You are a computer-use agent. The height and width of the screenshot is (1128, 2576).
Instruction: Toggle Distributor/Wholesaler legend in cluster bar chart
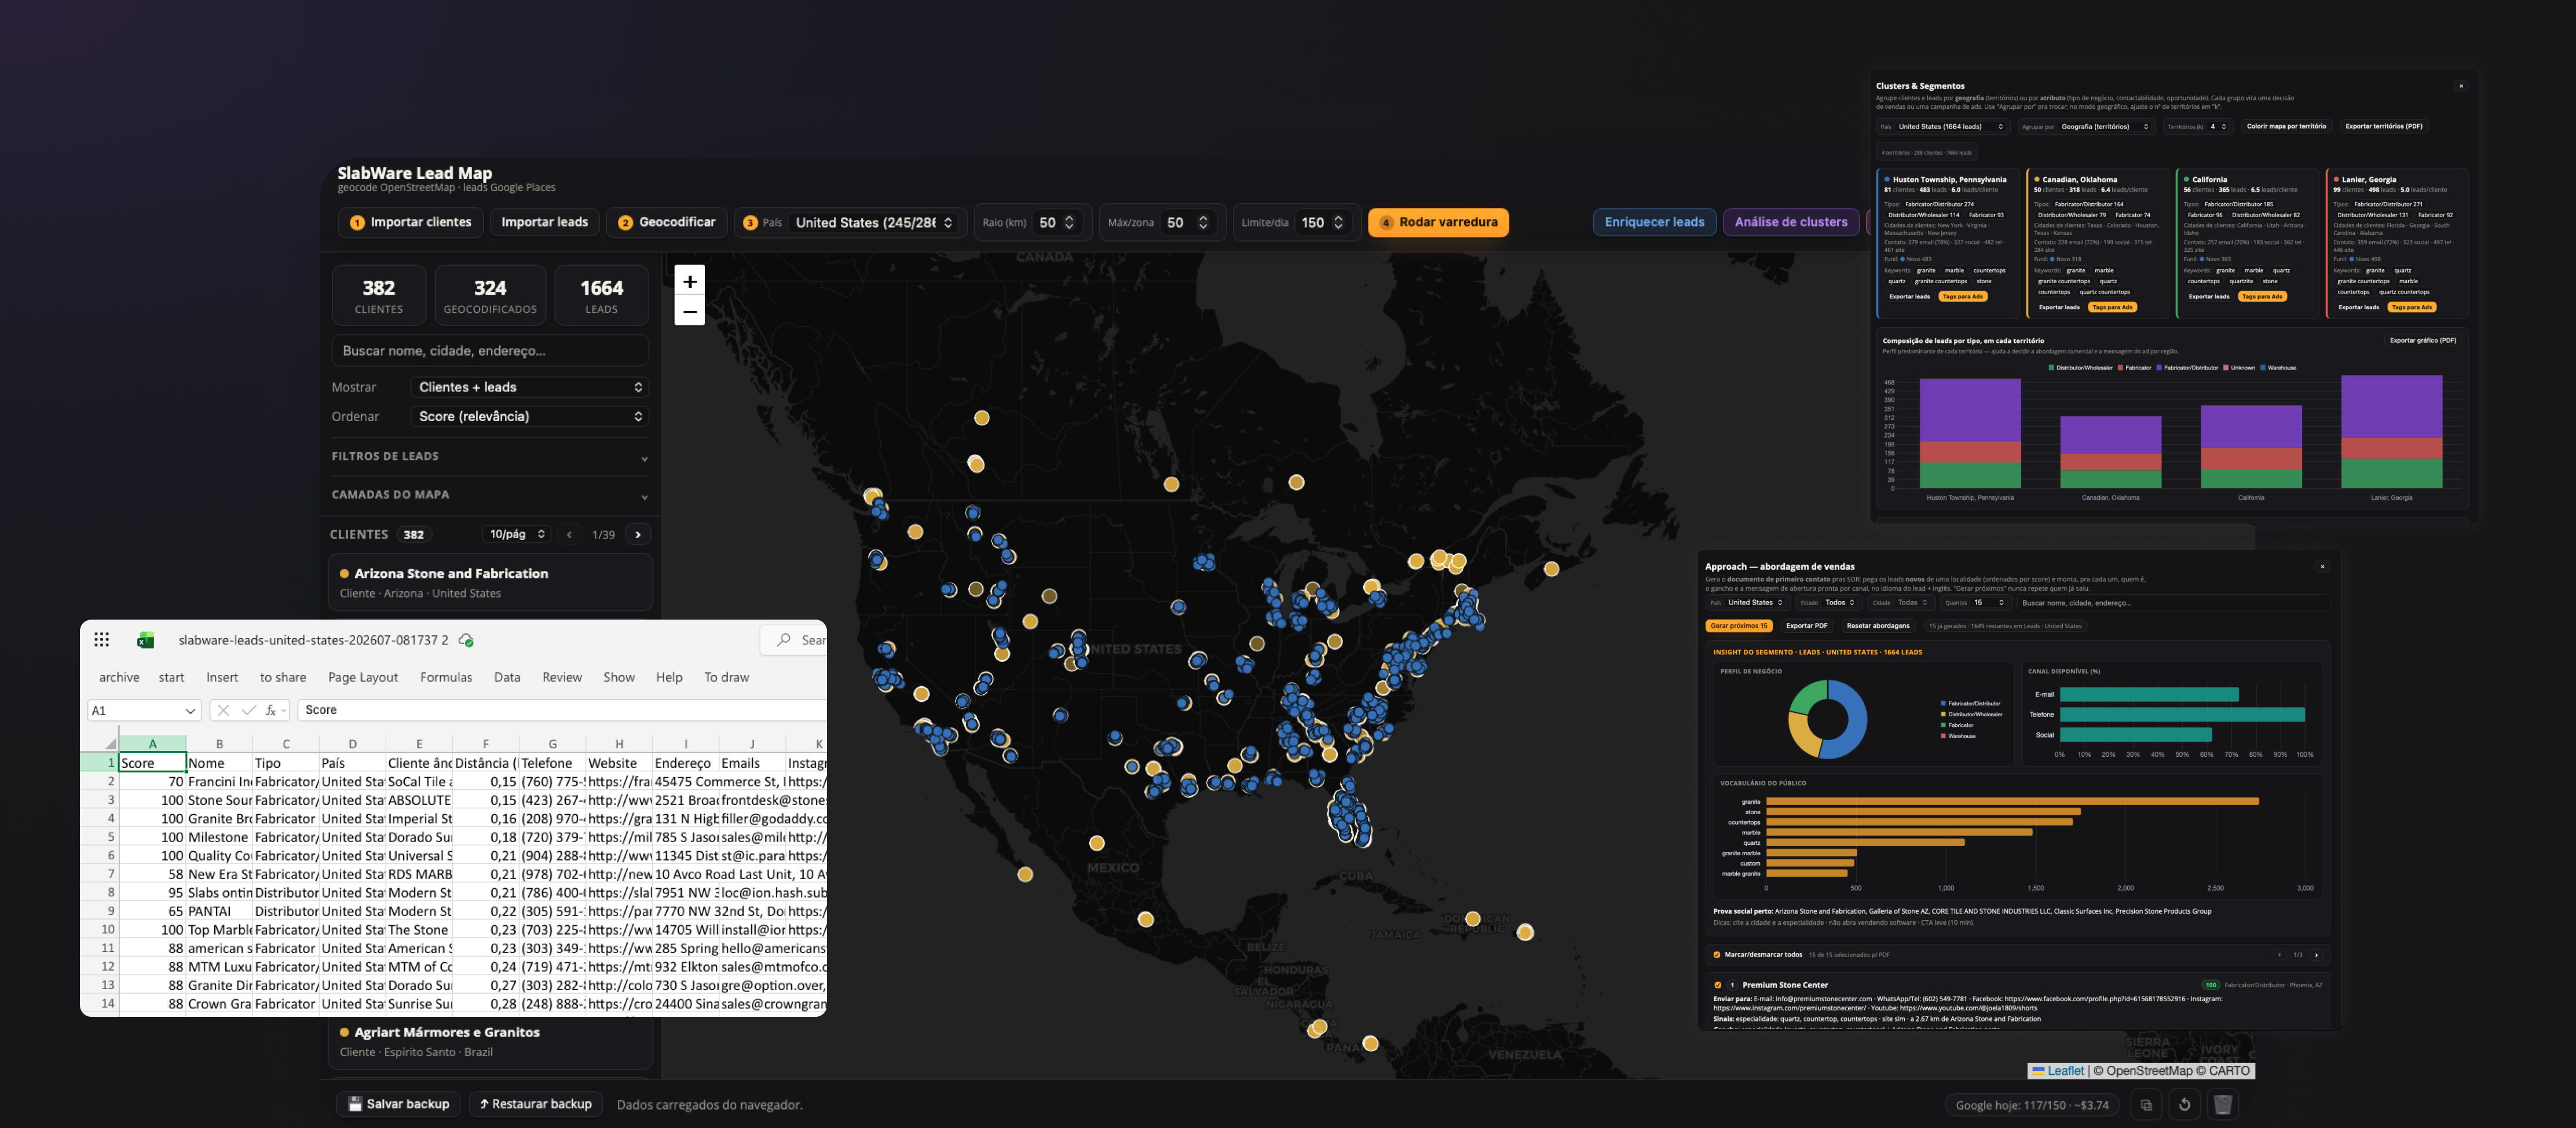pos(2080,368)
